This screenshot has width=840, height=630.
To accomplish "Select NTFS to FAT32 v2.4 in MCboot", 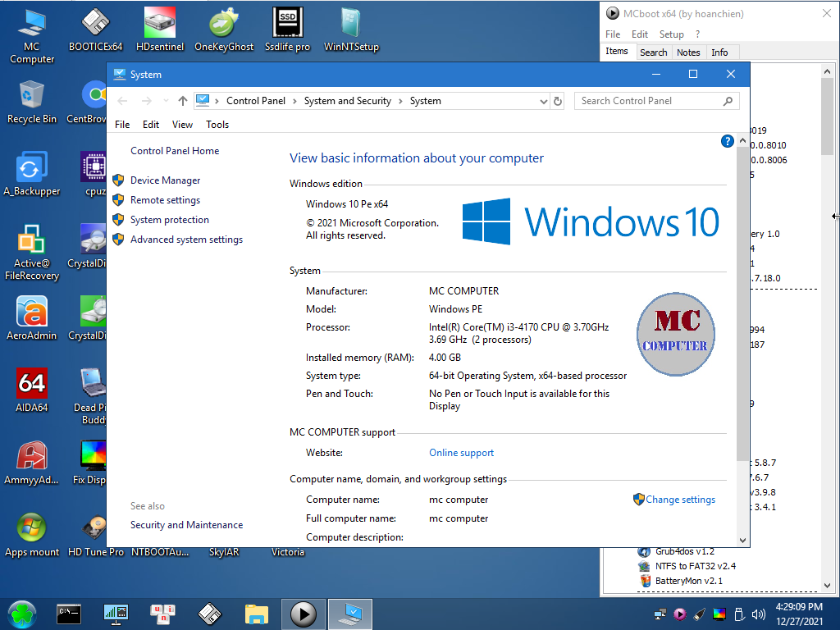I will click(695, 566).
